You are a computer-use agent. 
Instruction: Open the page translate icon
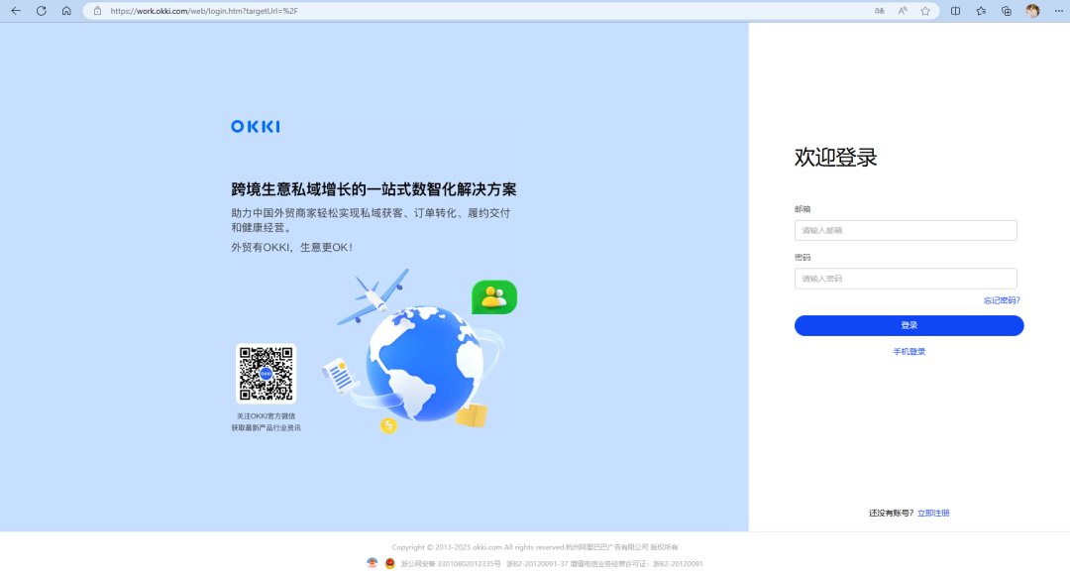(880, 11)
